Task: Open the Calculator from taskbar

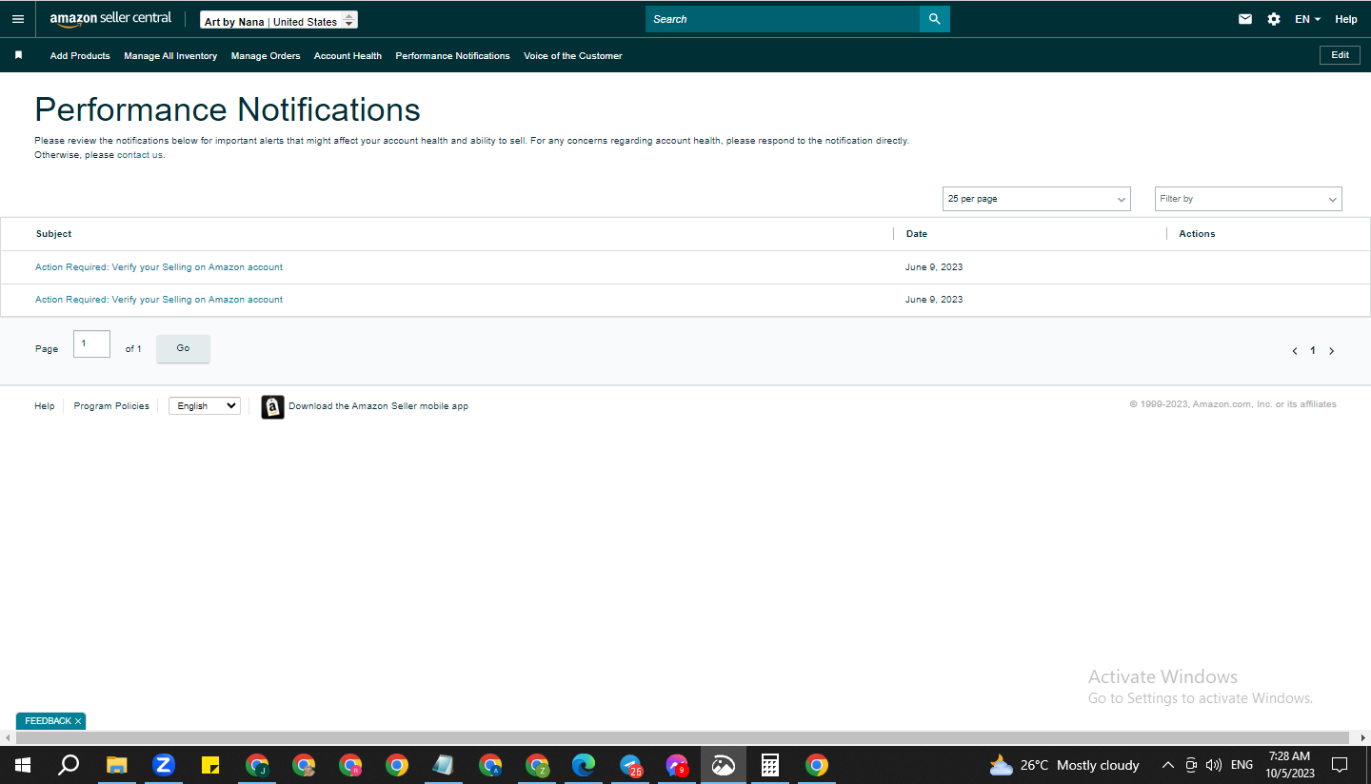Action: [770, 765]
